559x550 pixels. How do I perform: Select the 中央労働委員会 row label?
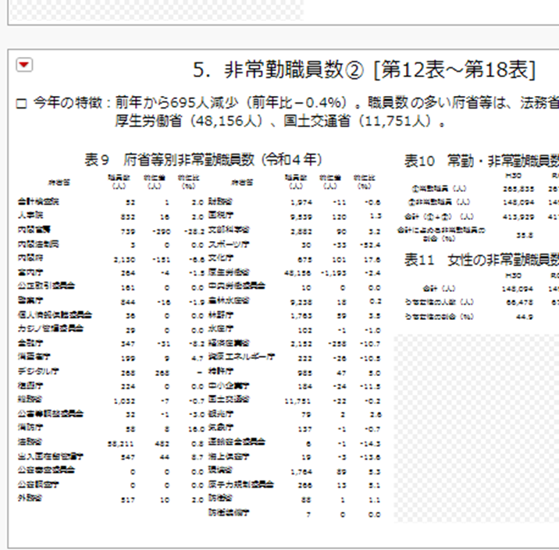pyautogui.click(x=237, y=286)
